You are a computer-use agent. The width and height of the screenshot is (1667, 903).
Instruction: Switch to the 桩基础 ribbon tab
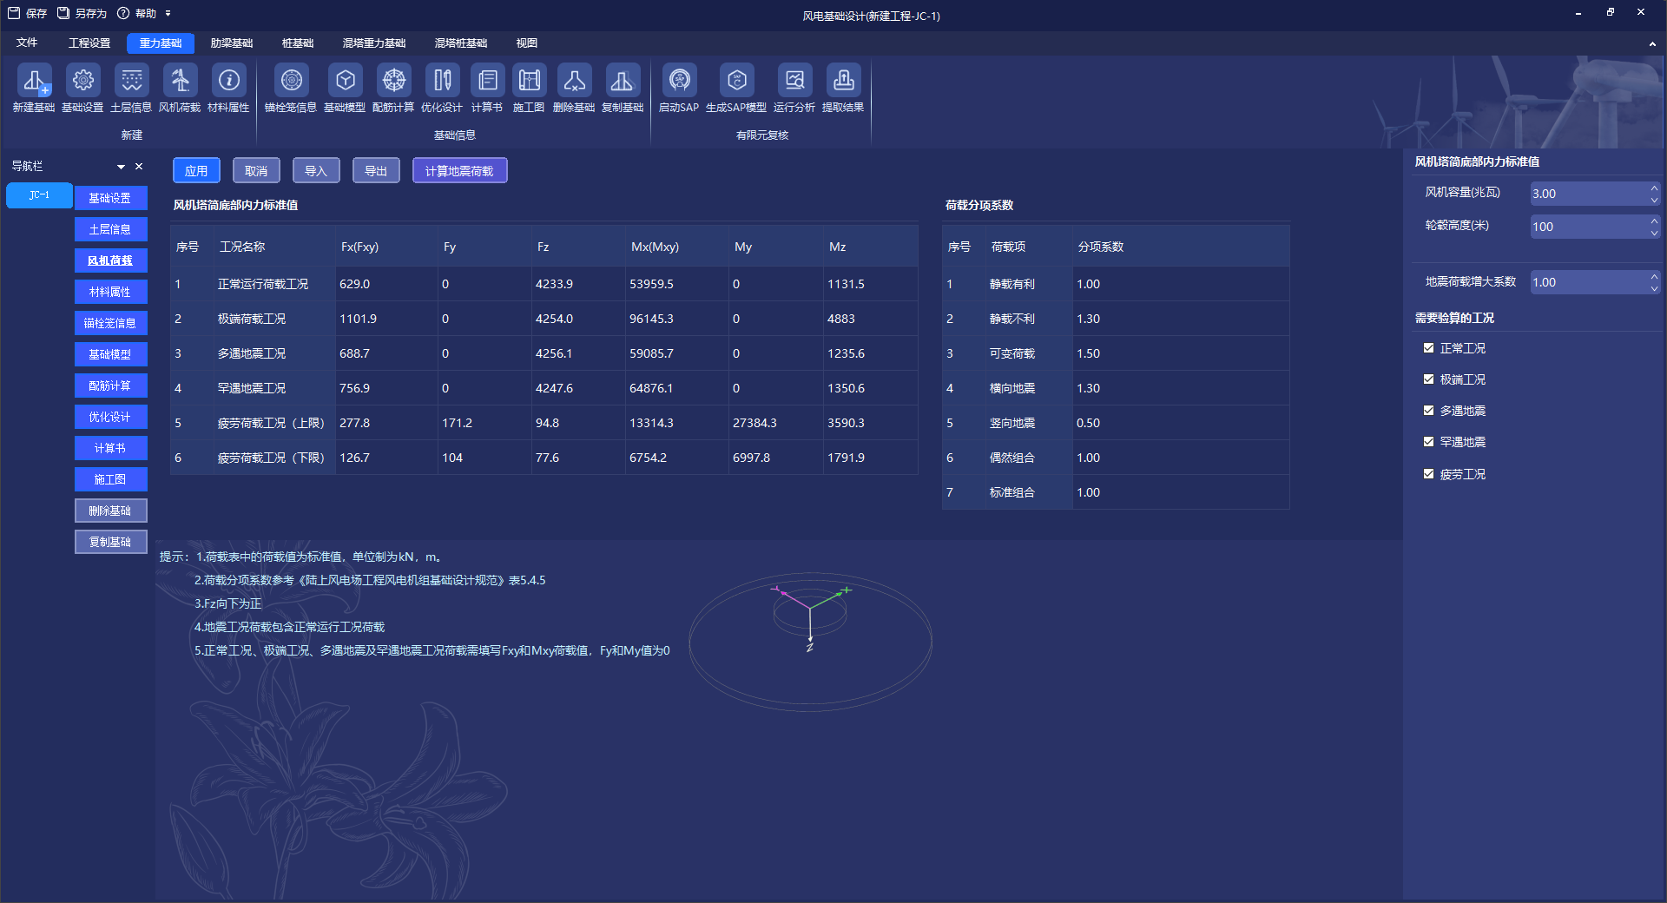pyautogui.click(x=297, y=43)
